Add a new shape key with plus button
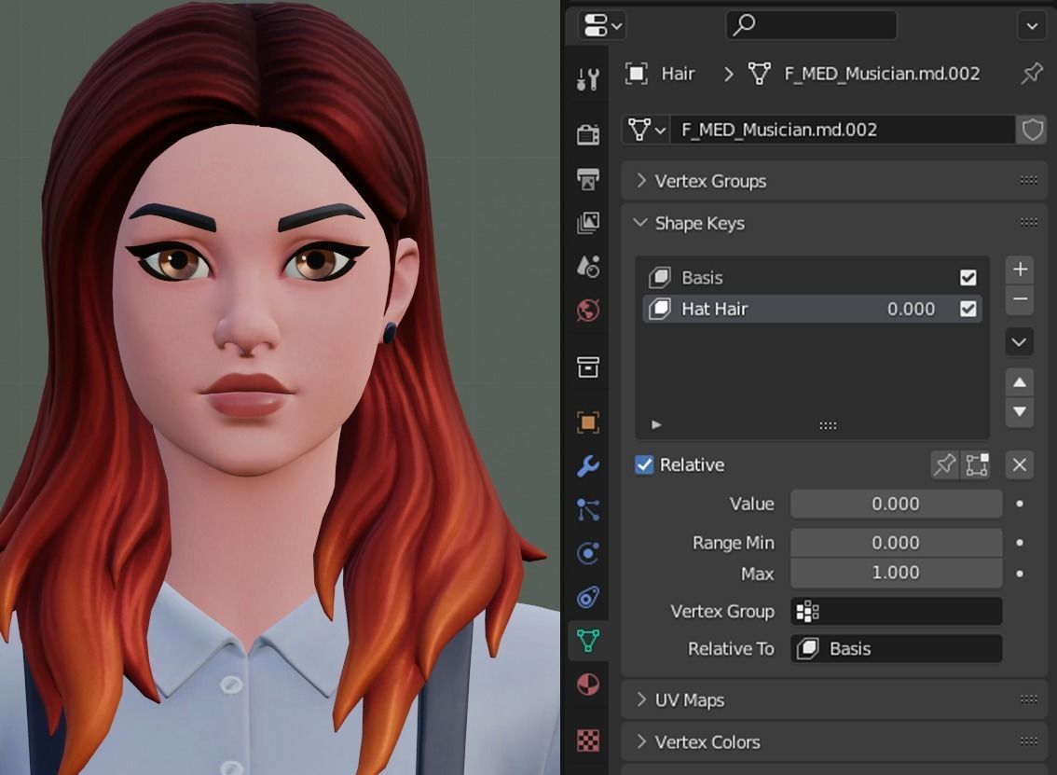This screenshot has width=1057, height=775. 1020,270
